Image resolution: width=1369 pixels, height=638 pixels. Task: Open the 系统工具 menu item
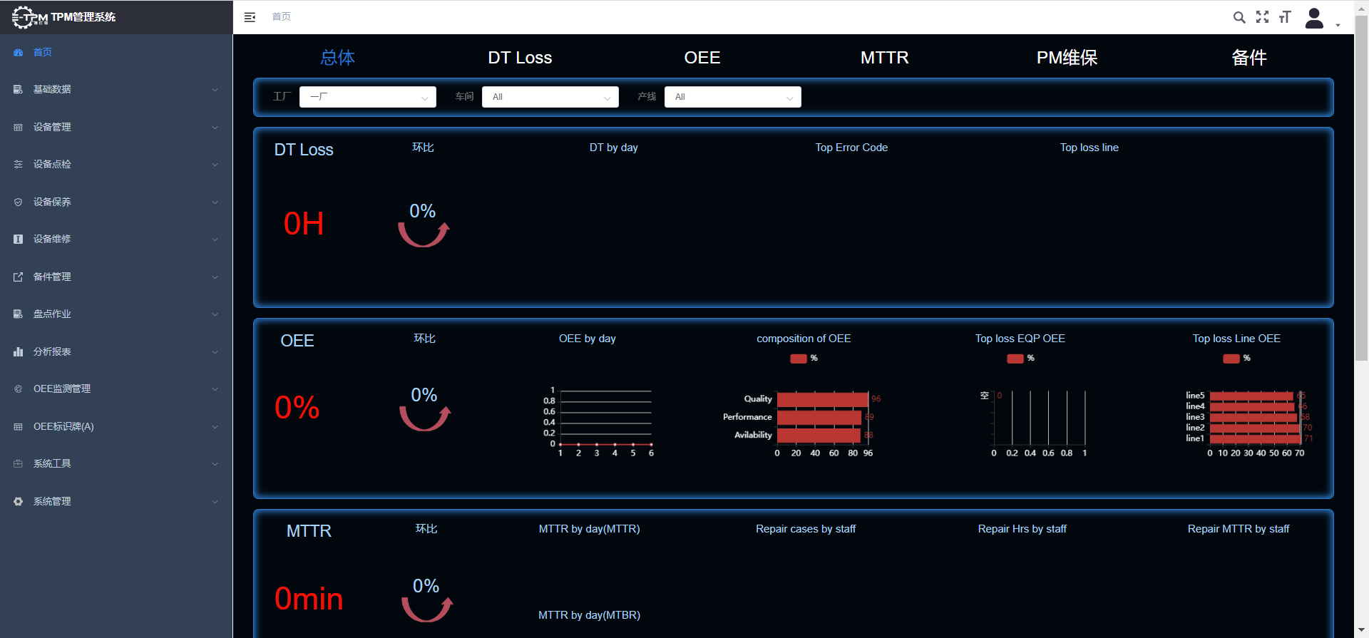[116, 463]
